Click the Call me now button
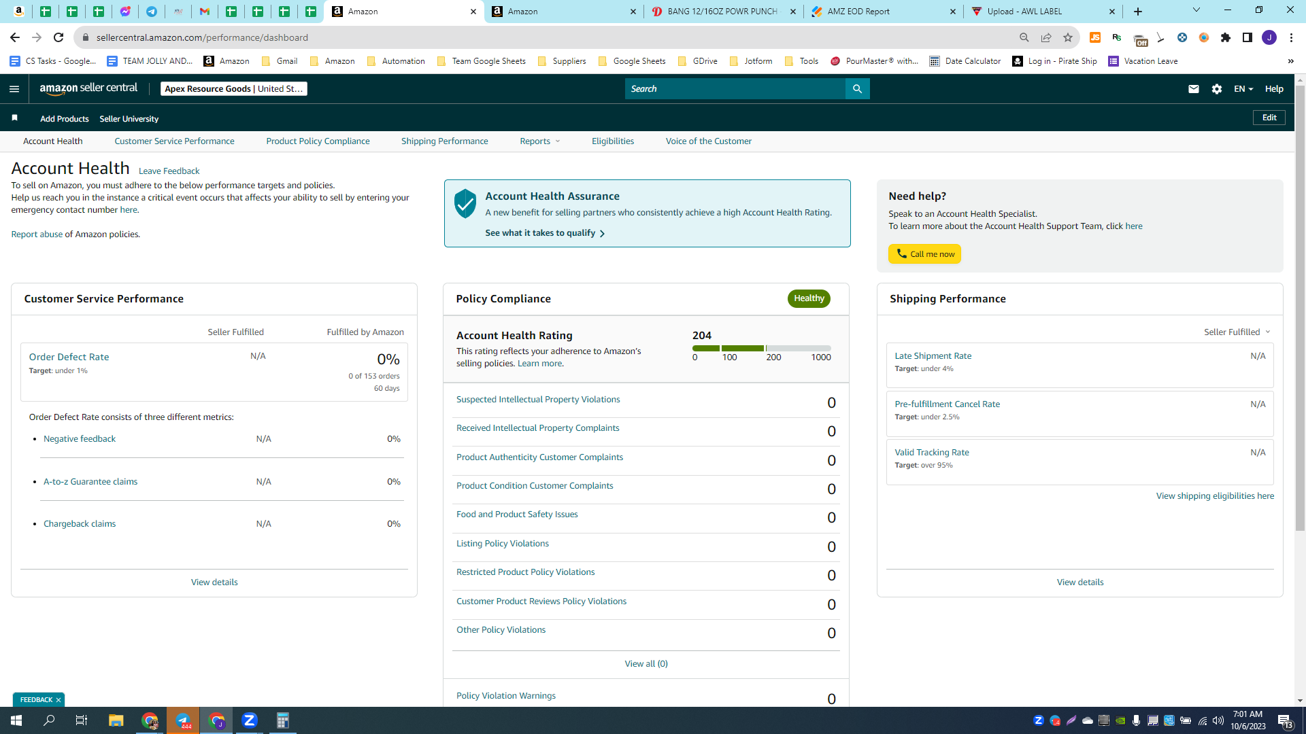 click(x=924, y=254)
